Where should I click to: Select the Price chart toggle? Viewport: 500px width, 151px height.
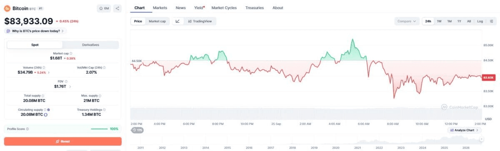tap(138, 21)
